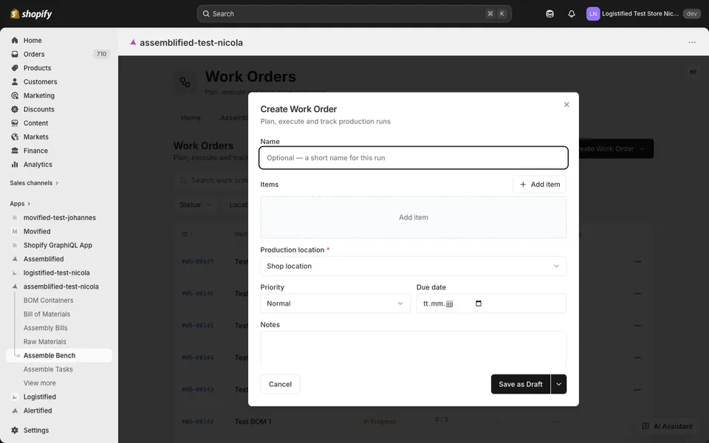
Task: Open the Logistified app link
Action: [x=40, y=397]
